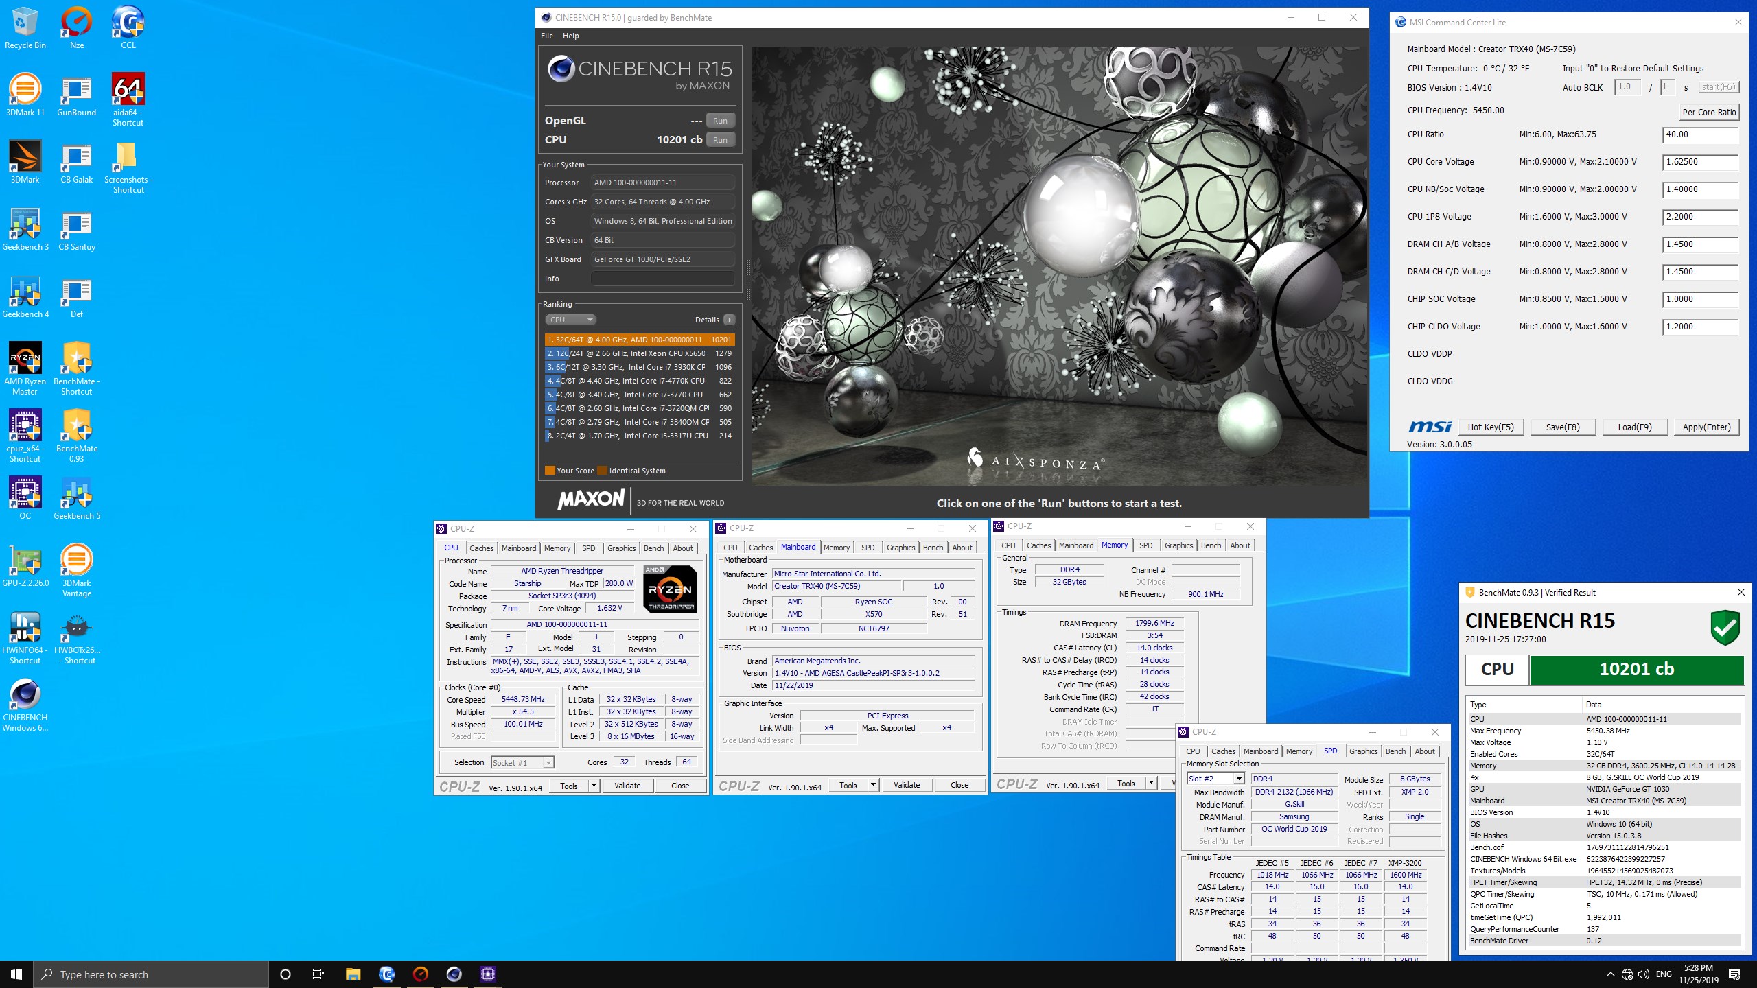This screenshot has width=1757, height=988.
Task: Open the volume control in system tray
Action: (1644, 974)
